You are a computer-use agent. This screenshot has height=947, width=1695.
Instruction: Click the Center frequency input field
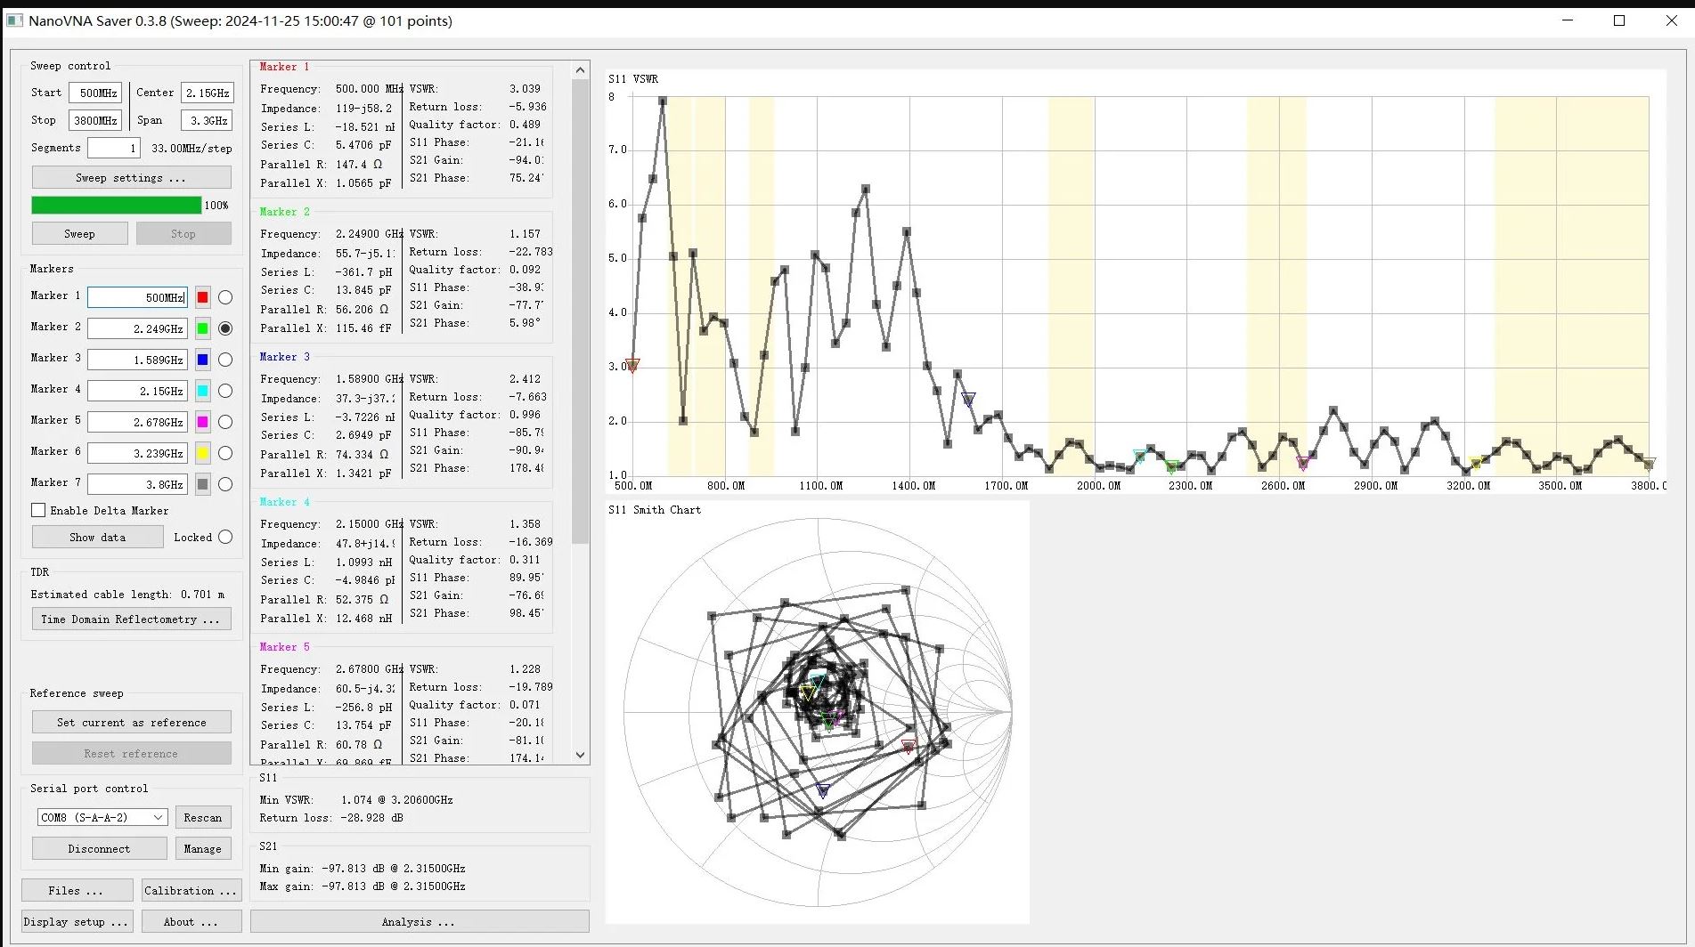click(x=208, y=93)
